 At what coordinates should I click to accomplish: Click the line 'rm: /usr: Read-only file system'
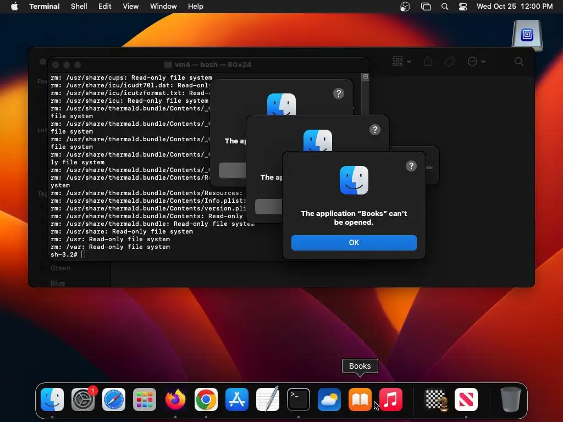tap(110, 239)
